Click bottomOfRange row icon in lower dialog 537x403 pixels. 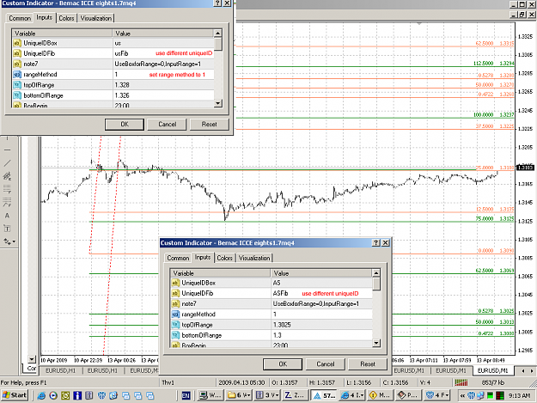pos(175,335)
